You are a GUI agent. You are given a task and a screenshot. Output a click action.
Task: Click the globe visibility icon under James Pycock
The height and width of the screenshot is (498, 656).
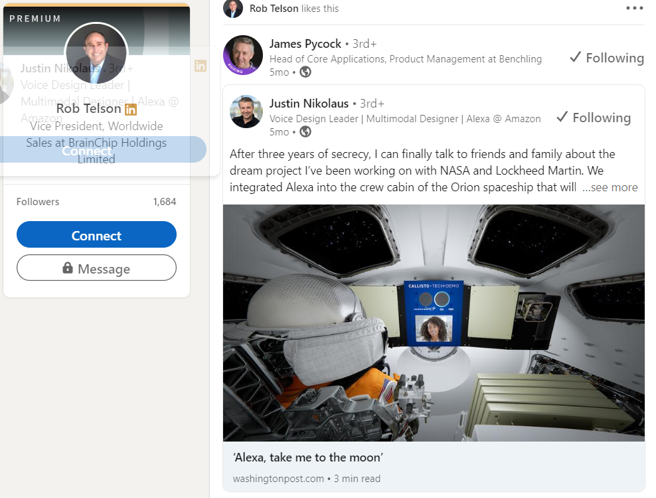305,72
